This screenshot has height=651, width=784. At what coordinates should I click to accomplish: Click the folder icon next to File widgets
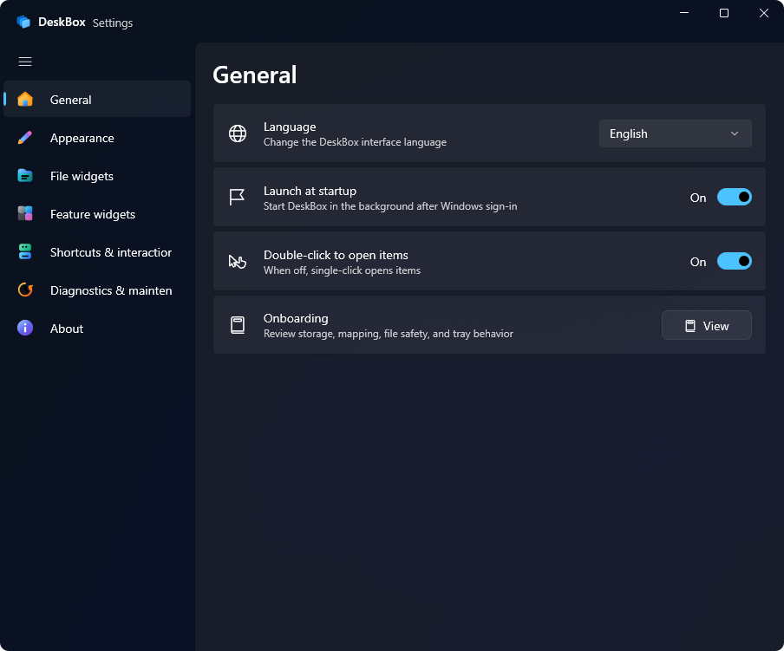[25, 176]
